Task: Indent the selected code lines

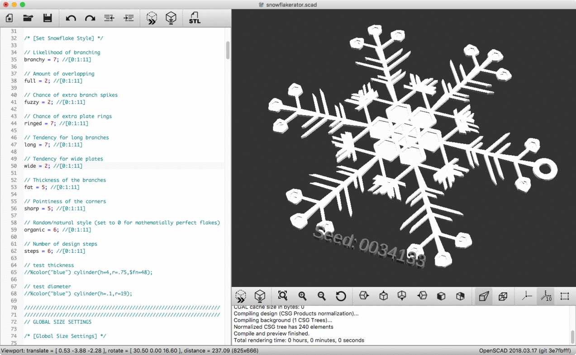Action: click(129, 18)
